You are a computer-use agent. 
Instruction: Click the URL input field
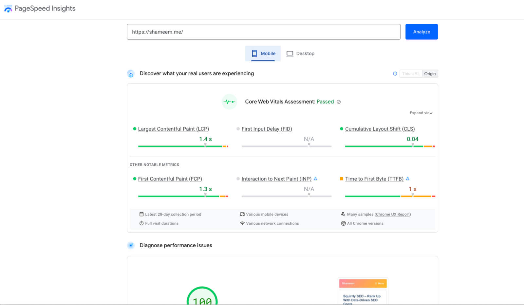[x=263, y=32]
